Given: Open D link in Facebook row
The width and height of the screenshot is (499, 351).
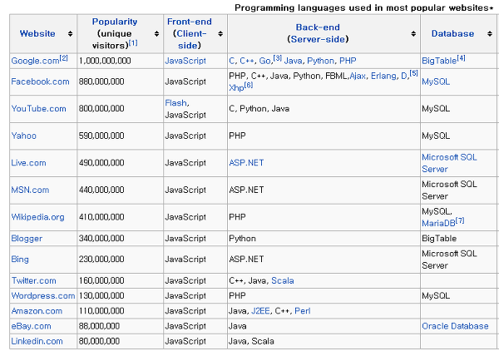Looking at the screenshot, I should [x=404, y=76].
